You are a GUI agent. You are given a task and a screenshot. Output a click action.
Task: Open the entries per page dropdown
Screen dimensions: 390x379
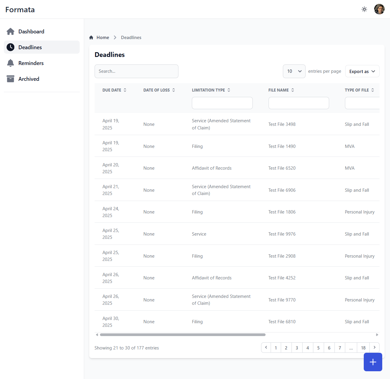(x=294, y=71)
